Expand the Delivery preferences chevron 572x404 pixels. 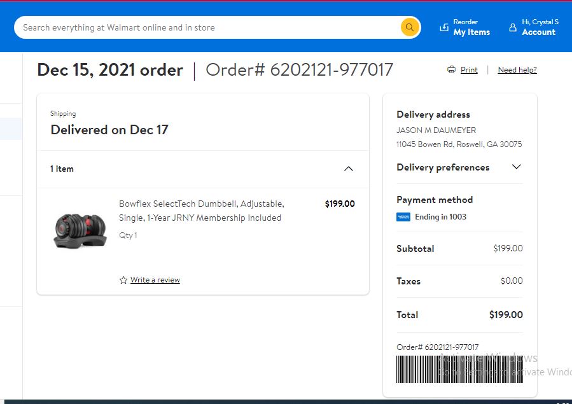516,167
